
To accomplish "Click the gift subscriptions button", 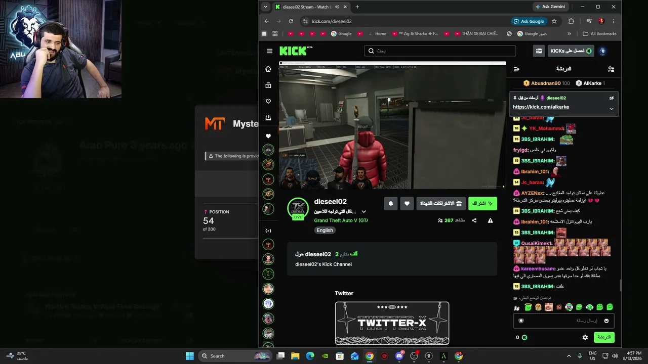I will (x=441, y=203).
